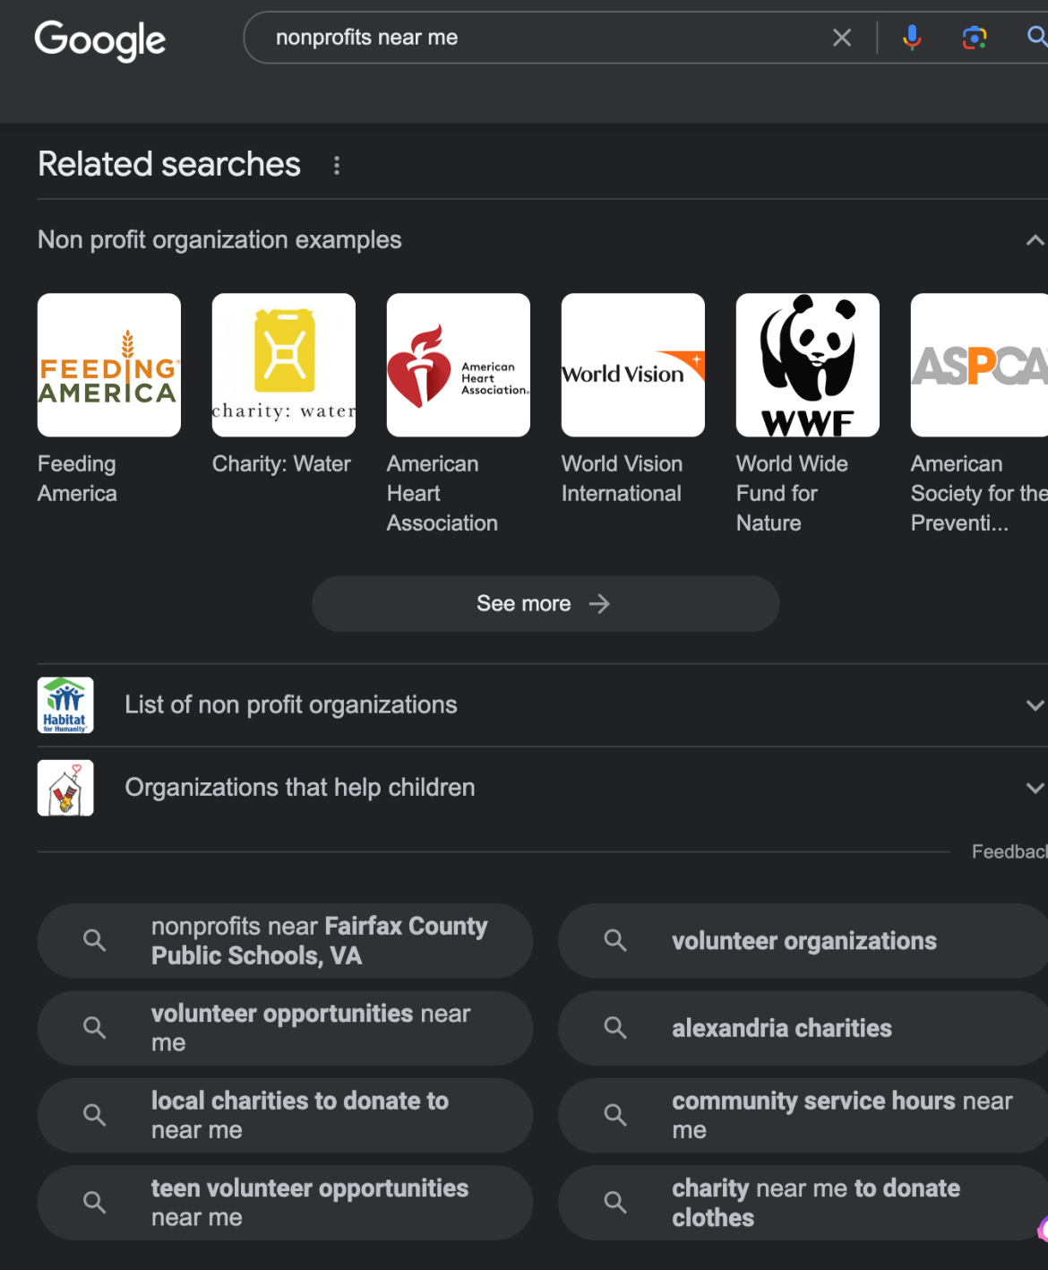Select the Charity: Water logo thumbnail

point(284,366)
